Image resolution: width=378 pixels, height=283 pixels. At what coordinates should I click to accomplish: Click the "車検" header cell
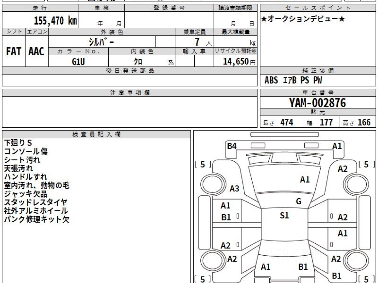tap(101, 8)
